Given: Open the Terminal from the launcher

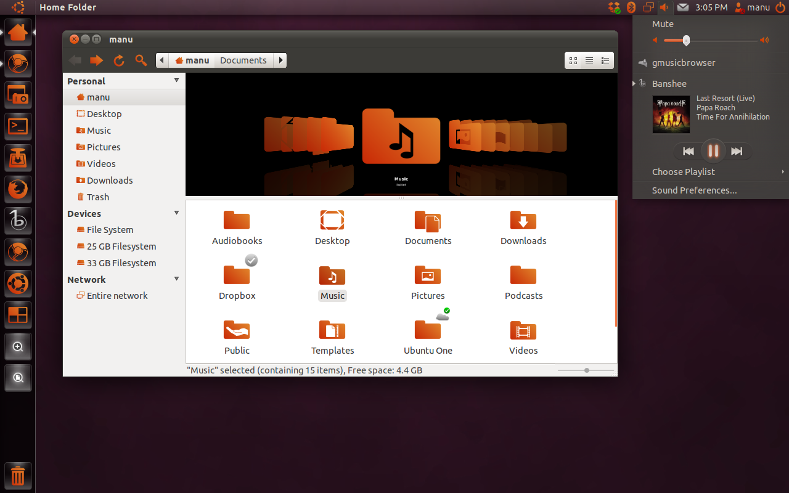Looking at the screenshot, I should point(18,126).
